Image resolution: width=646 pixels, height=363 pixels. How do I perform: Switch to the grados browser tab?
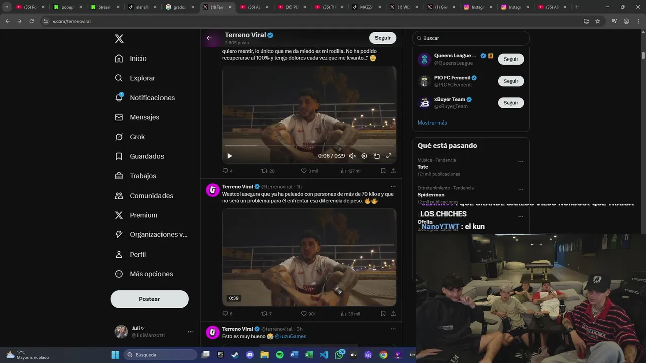(x=179, y=7)
